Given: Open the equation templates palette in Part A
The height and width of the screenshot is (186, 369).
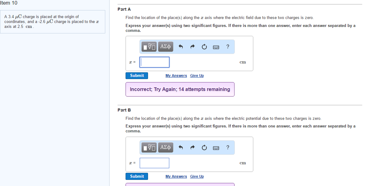Looking at the screenshot, I should [149, 47].
